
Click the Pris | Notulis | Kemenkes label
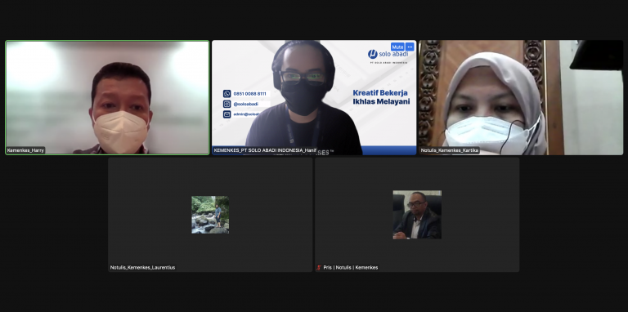point(351,268)
